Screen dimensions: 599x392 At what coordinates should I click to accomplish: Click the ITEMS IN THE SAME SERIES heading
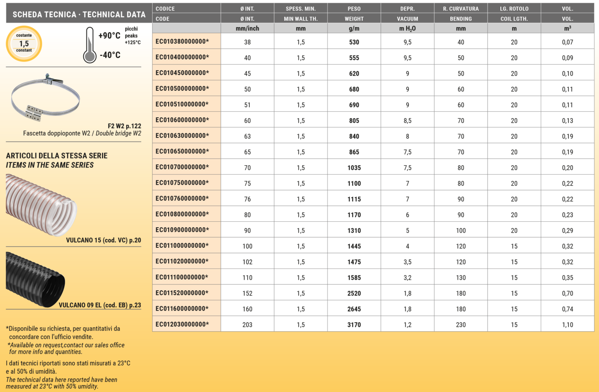(x=50, y=165)
